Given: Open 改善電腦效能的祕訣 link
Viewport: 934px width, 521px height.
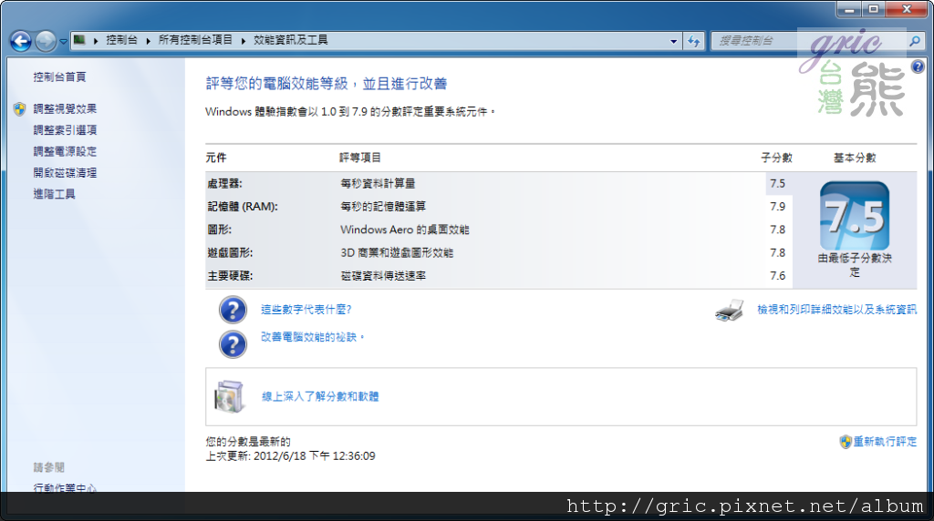Looking at the screenshot, I should [x=312, y=337].
